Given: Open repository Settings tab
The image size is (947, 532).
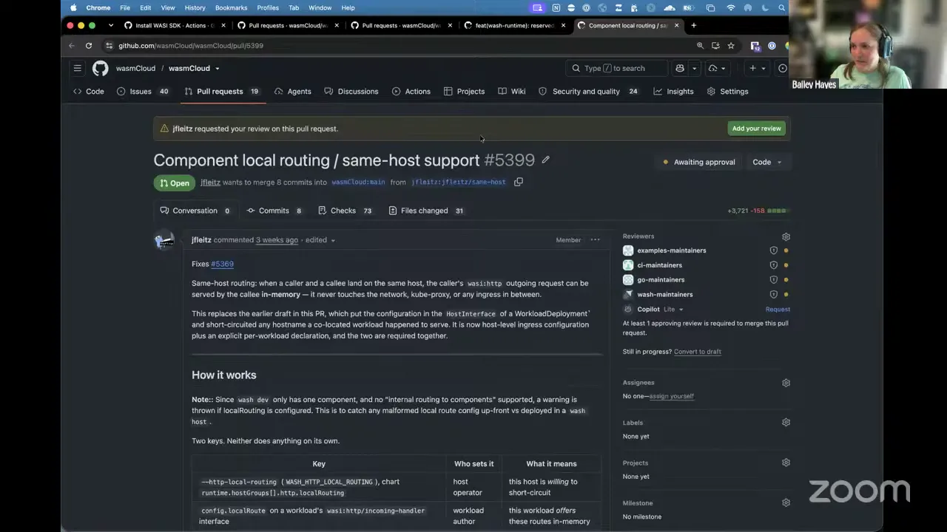Looking at the screenshot, I should pos(727,92).
